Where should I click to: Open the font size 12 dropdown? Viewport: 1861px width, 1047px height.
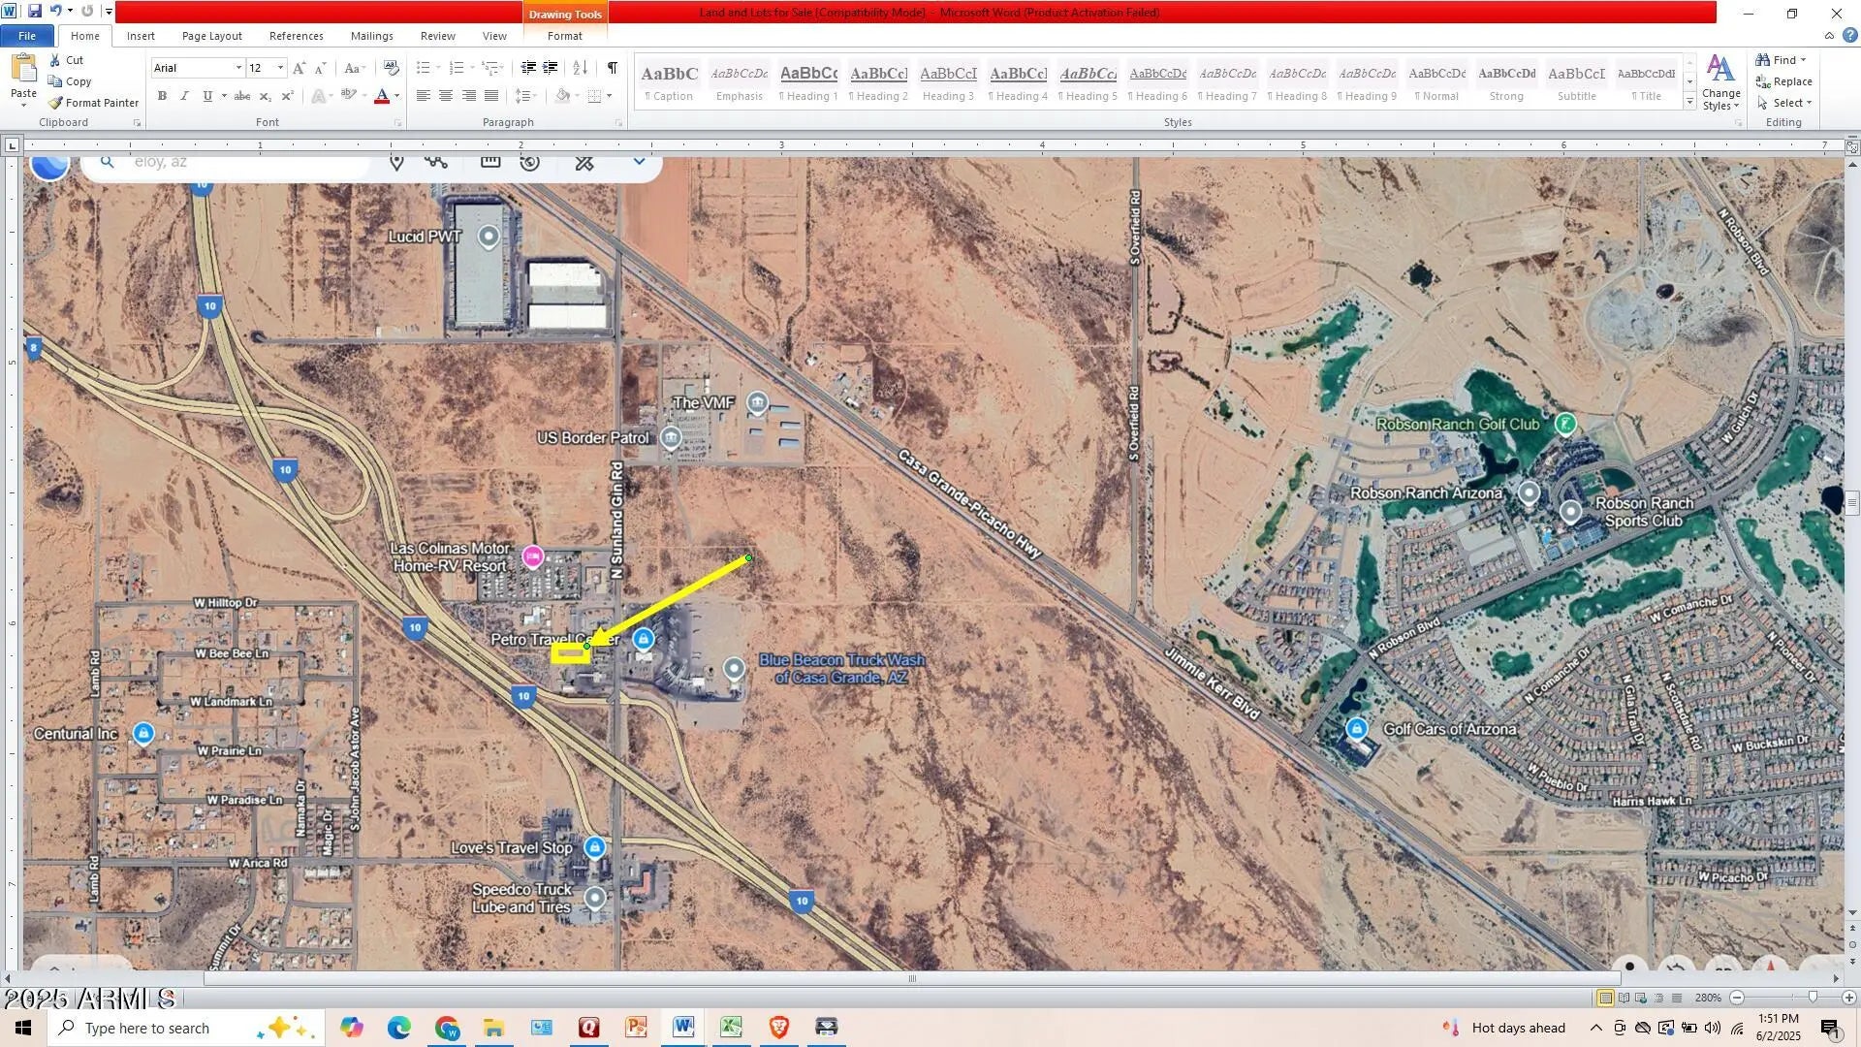click(x=281, y=68)
